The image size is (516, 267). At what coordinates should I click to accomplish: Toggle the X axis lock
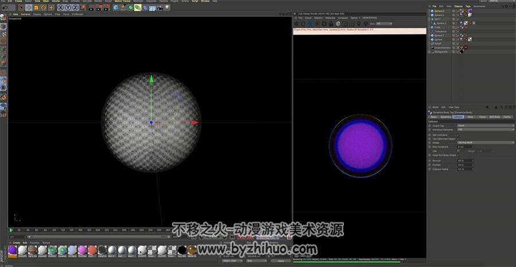(61, 7)
